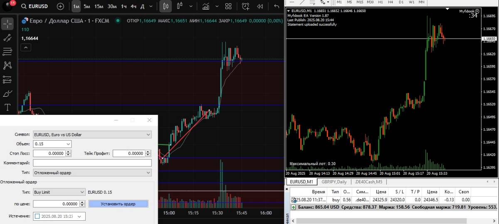
Task: Open the Buy Limit order type dropdown
Action: point(82,192)
